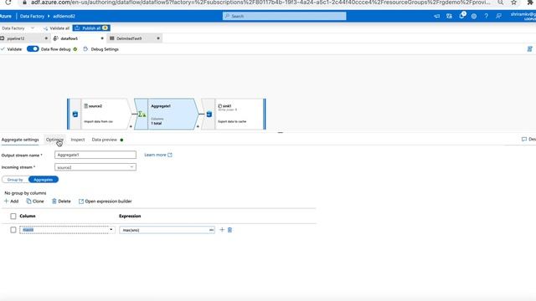Toggle the Data flow debug switch

coord(33,48)
